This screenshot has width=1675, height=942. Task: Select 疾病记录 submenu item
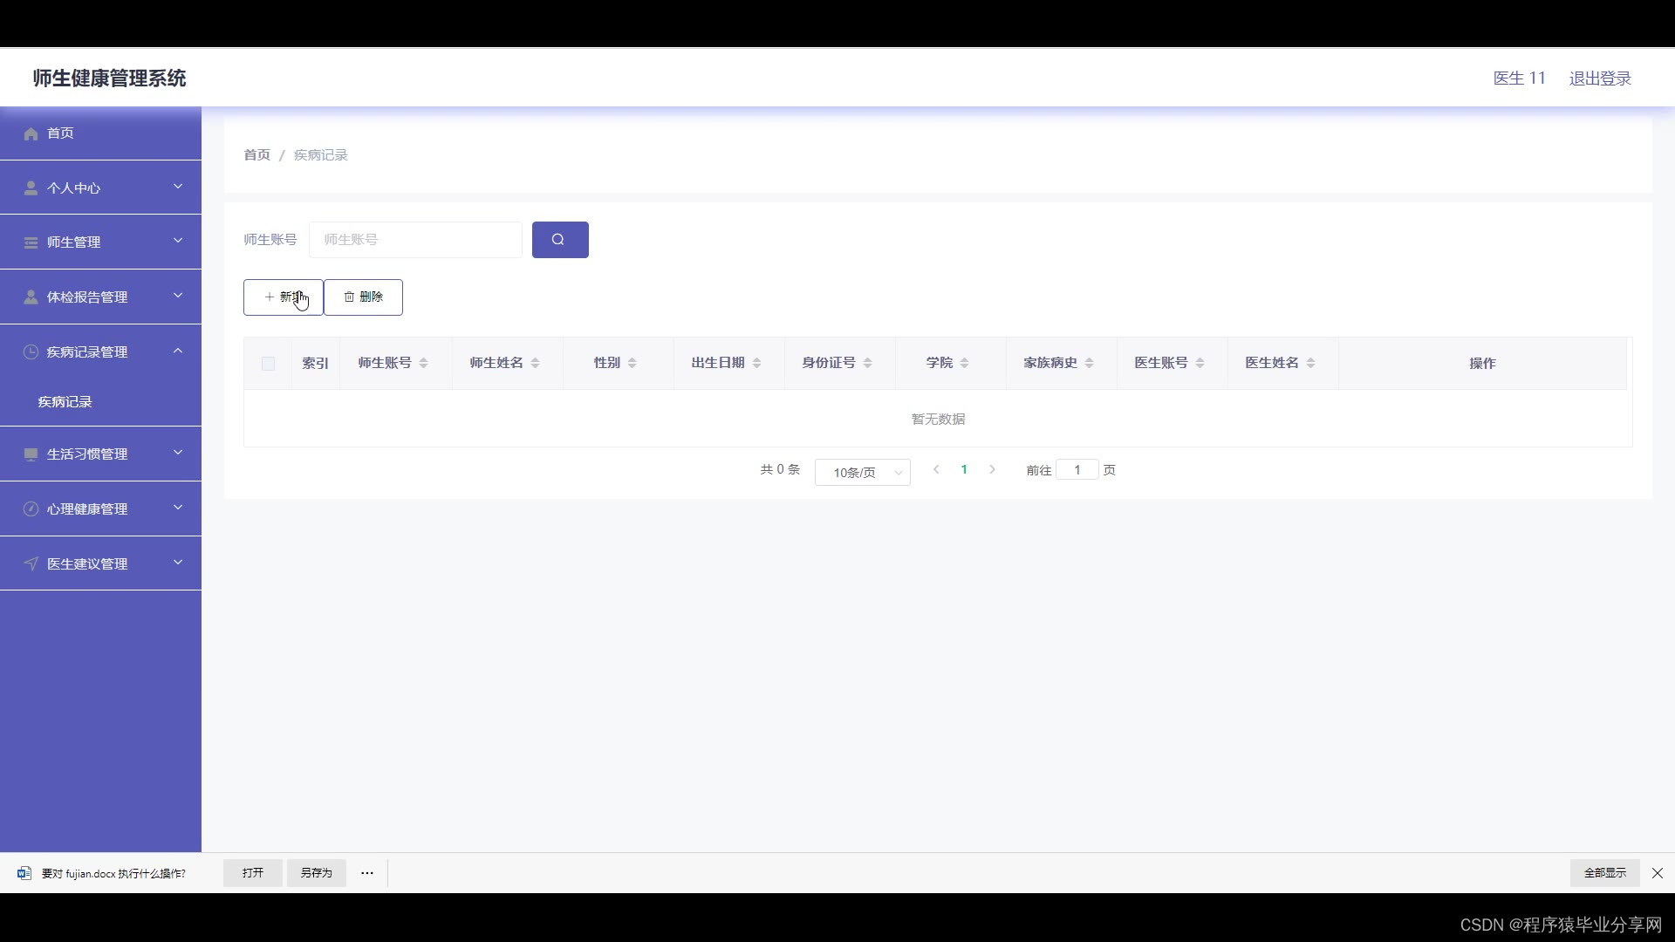[x=65, y=402]
